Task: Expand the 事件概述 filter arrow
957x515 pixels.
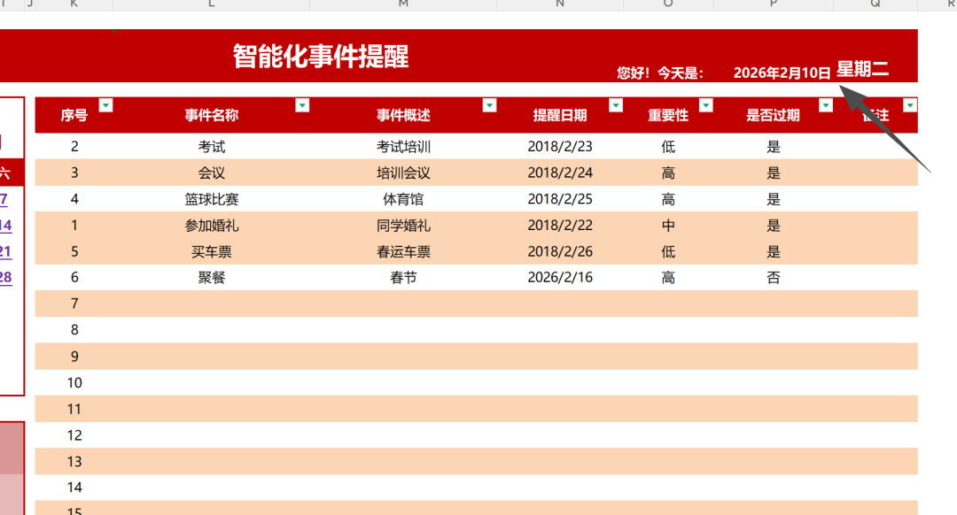Action: coord(489,105)
